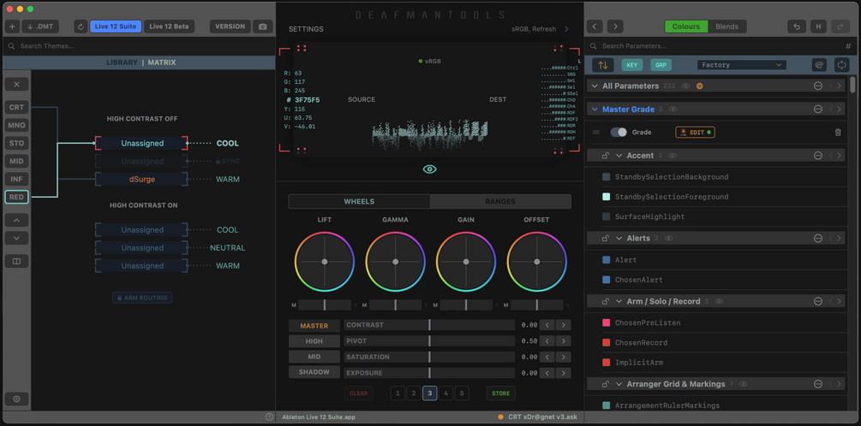Collapse the Accent group
The image size is (861, 426).
[x=619, y=156]
